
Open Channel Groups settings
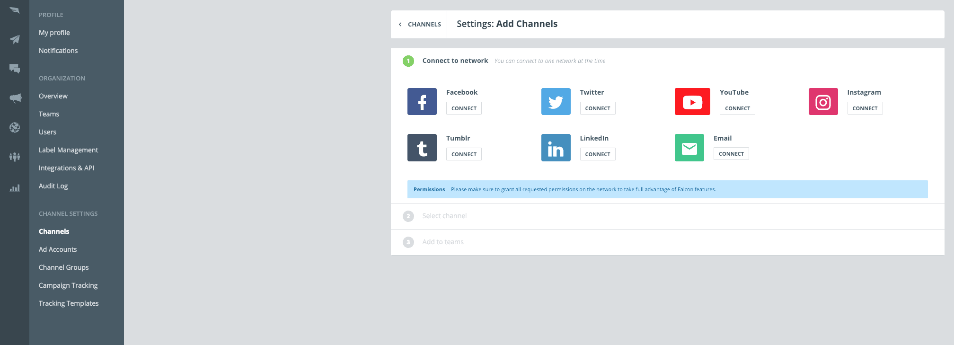(64, 267)
